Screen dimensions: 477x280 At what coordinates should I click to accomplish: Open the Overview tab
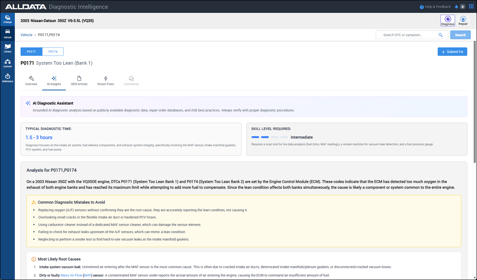(31, 81)
